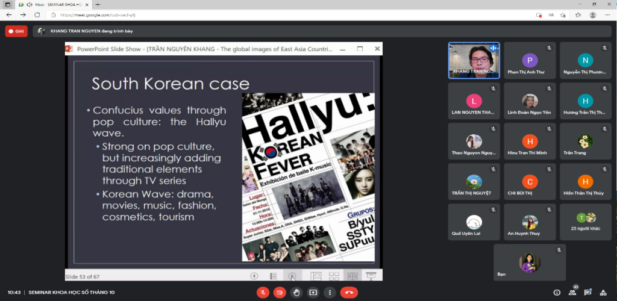Viewport: 617px width, 301px height.
Task: Open the Present now screen-share button
Action: (313, 293)
